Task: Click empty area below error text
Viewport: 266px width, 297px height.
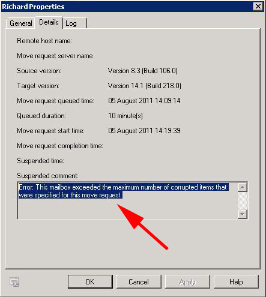Action: point(128,209)
